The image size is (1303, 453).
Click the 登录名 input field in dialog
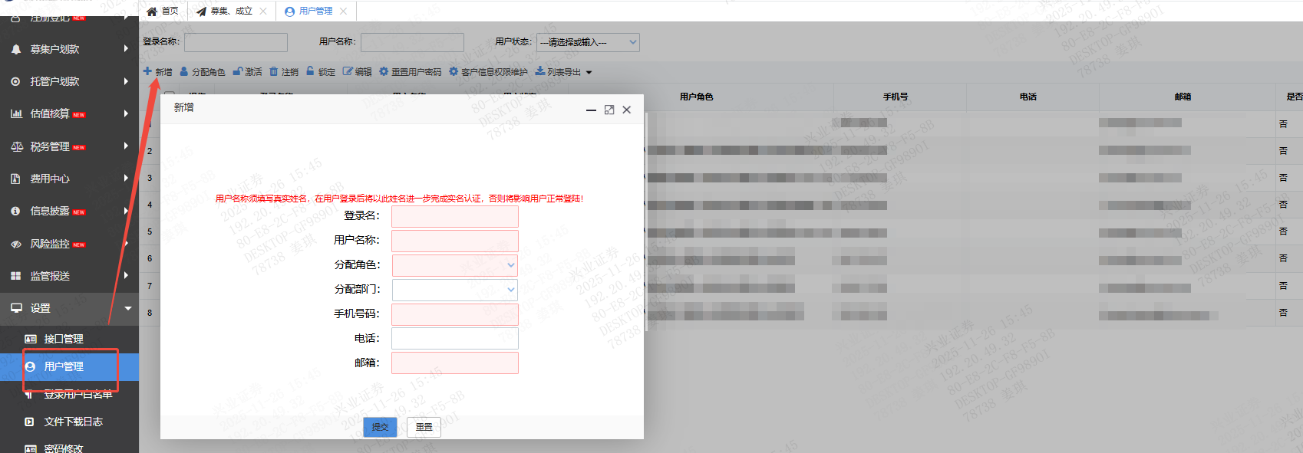454,216
